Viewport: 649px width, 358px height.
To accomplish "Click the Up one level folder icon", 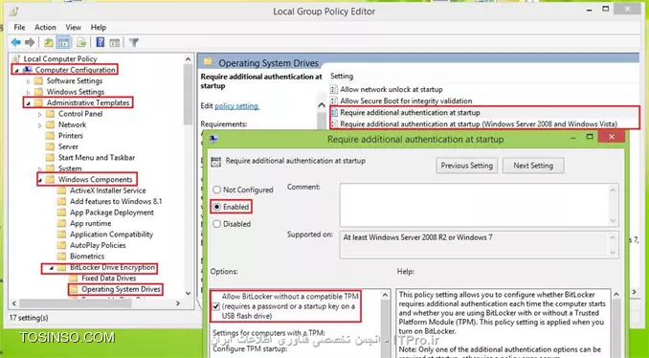I will (49, 42).
